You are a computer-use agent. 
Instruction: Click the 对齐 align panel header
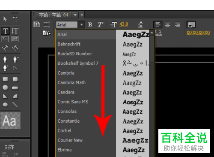[9, 147]
